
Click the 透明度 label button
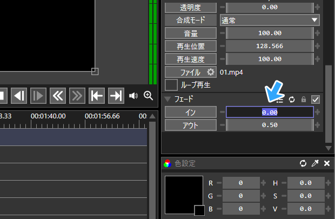click(191, 8)
